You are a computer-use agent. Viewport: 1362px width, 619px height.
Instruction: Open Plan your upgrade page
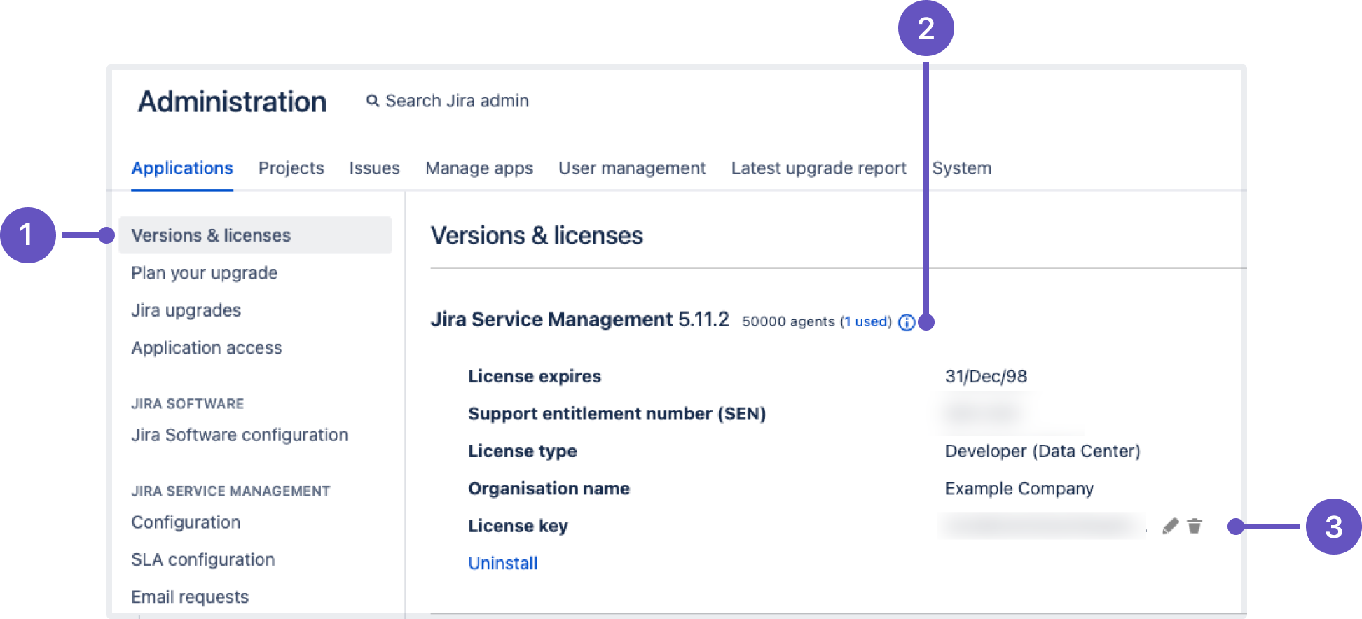[205, 273]
